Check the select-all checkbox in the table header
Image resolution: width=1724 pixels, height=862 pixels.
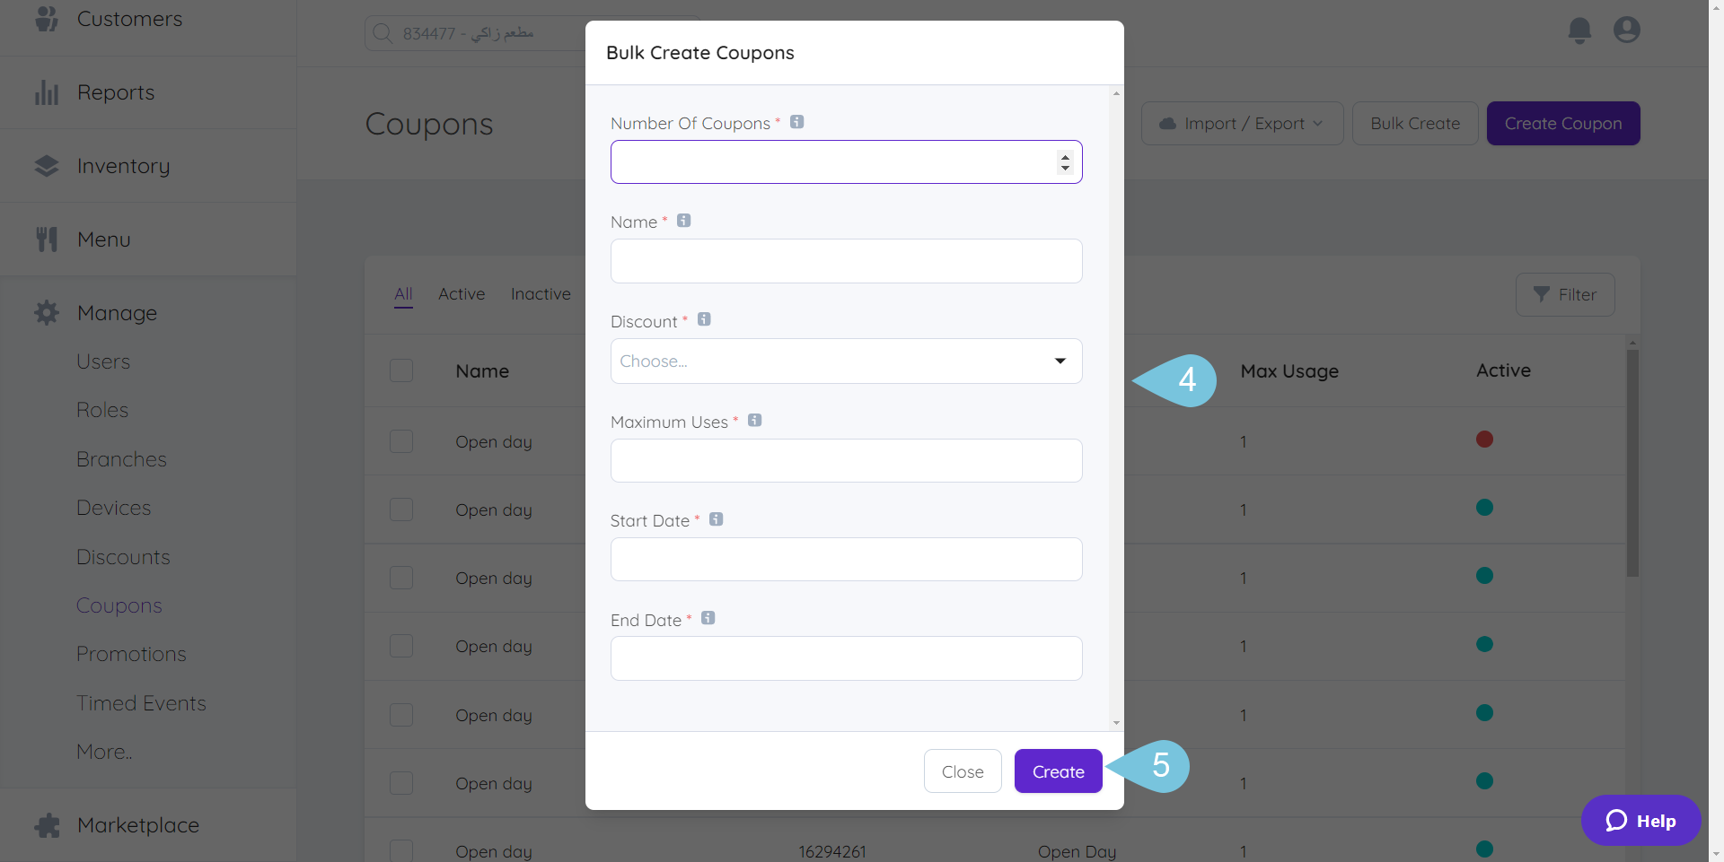401,370
